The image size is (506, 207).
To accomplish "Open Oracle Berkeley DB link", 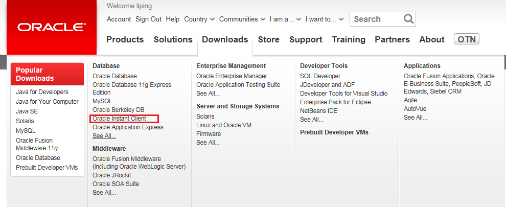I will pos(119,110).
